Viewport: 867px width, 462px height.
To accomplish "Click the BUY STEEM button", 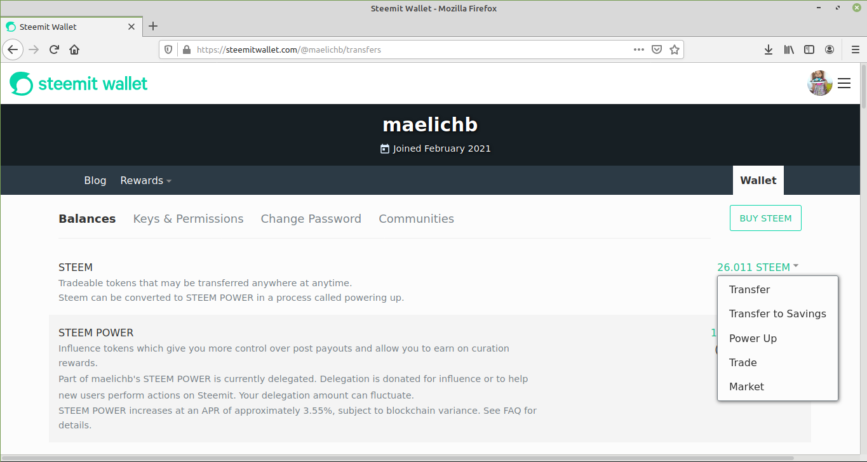I will click(765, 218).
